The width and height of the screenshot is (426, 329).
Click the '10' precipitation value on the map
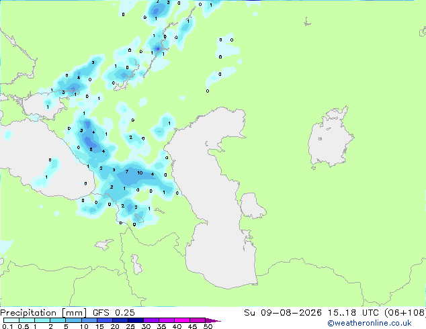coord(140,173)
